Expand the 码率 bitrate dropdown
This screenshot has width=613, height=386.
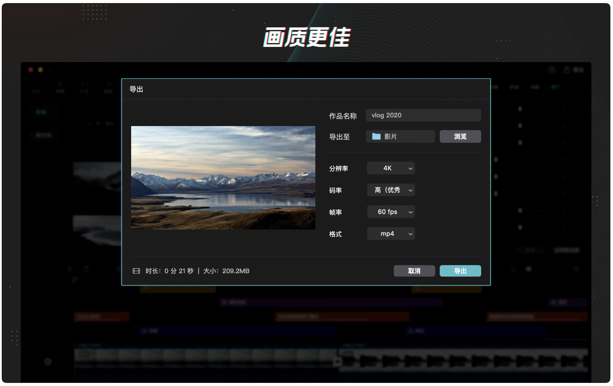[x=391, y=190]
